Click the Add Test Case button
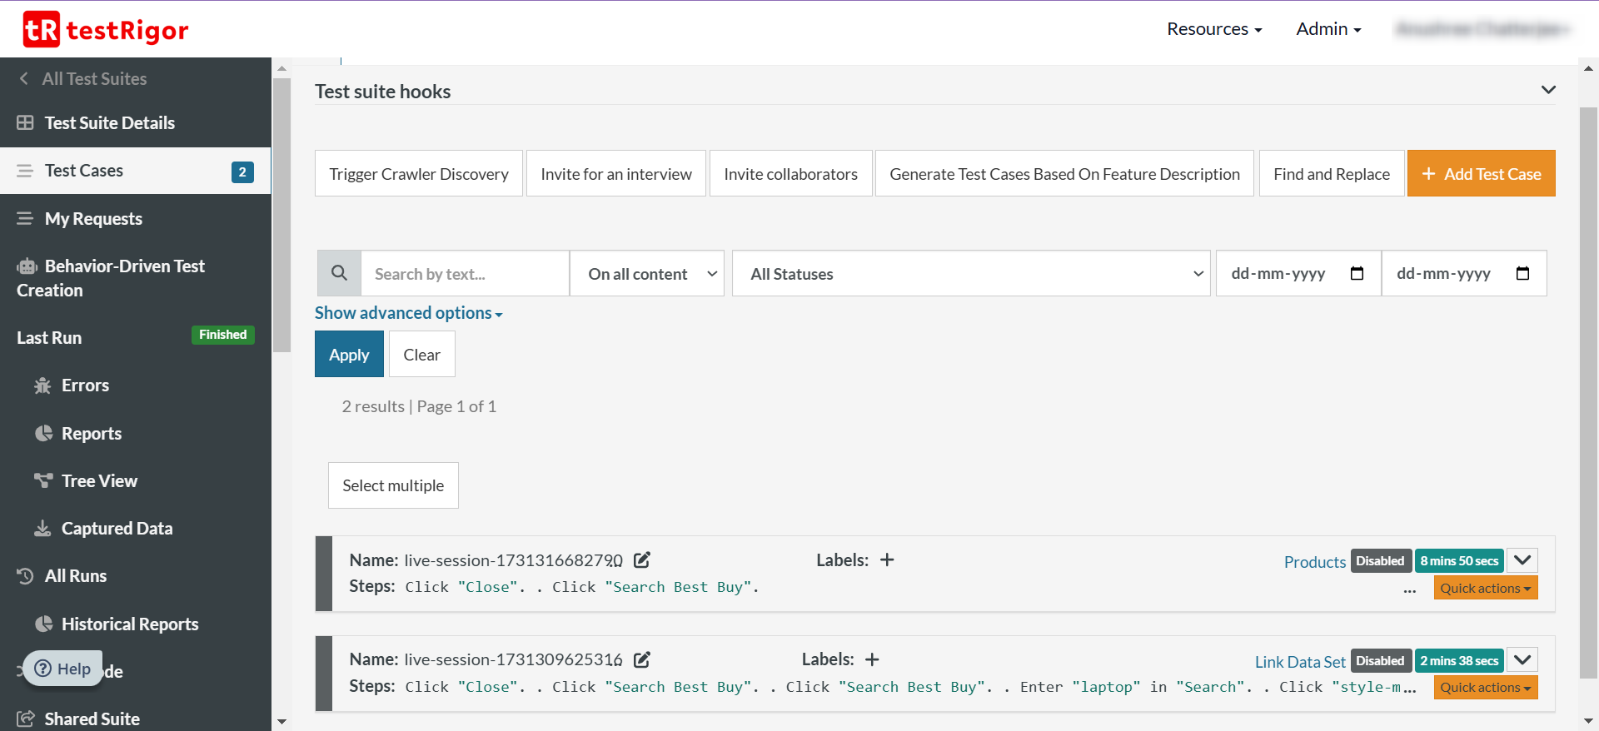Viewport: 1599px width, 731px height. click(1481, 174)
